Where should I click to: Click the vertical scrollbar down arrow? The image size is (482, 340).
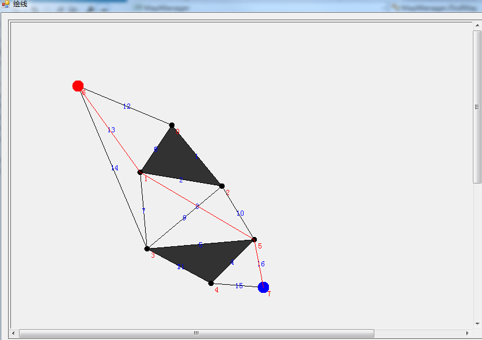tap(477, 323)
